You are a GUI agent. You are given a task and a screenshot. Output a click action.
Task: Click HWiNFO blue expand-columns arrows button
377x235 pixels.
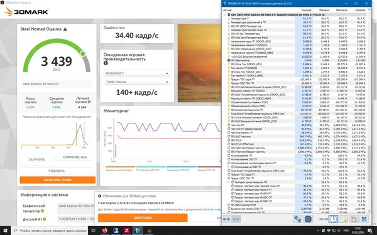(226, 219)
